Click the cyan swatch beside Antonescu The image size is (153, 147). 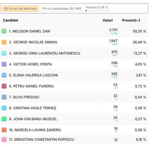click(4, 53)
